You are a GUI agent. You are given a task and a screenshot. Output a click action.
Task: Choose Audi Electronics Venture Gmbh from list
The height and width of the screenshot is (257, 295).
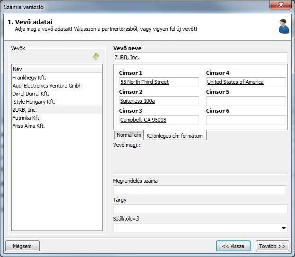click(47, 86)
